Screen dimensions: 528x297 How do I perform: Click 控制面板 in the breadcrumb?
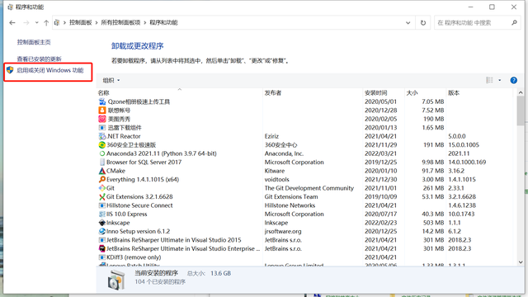pos(81,22)
